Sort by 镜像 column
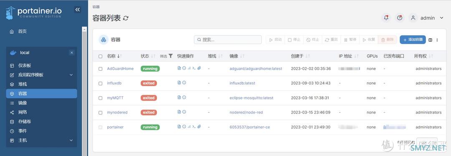The image size is (451, 156). pyautogui.click(x=237, y=56)
